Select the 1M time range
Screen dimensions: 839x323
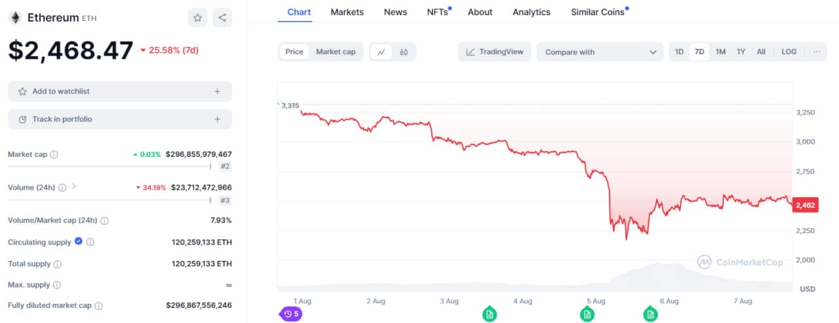click(720, 52)
